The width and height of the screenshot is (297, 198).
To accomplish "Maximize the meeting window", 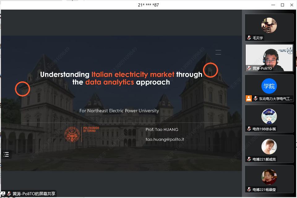I will [282, 5].
